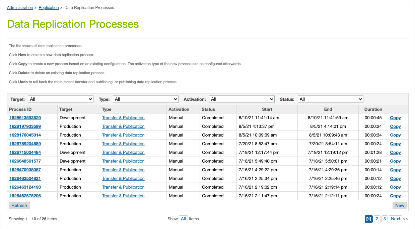Copy process 1626463504821
Image resolution: width=415 pixels, height=229 pixels.
click(x=396, y=179)
